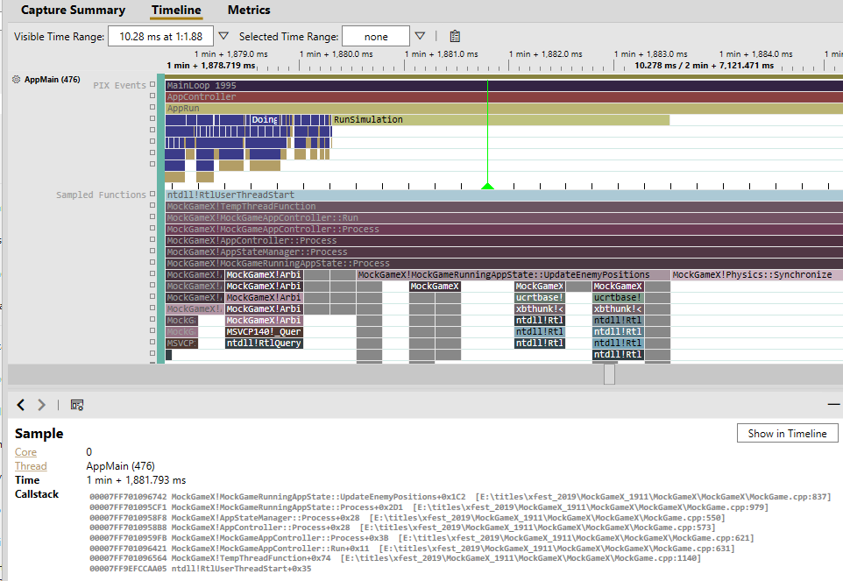The width and height of the screenshot is (843, 581).
Task: Expand the Visible Time Range dropdown arrow
Action: click(x=223, y=36)
